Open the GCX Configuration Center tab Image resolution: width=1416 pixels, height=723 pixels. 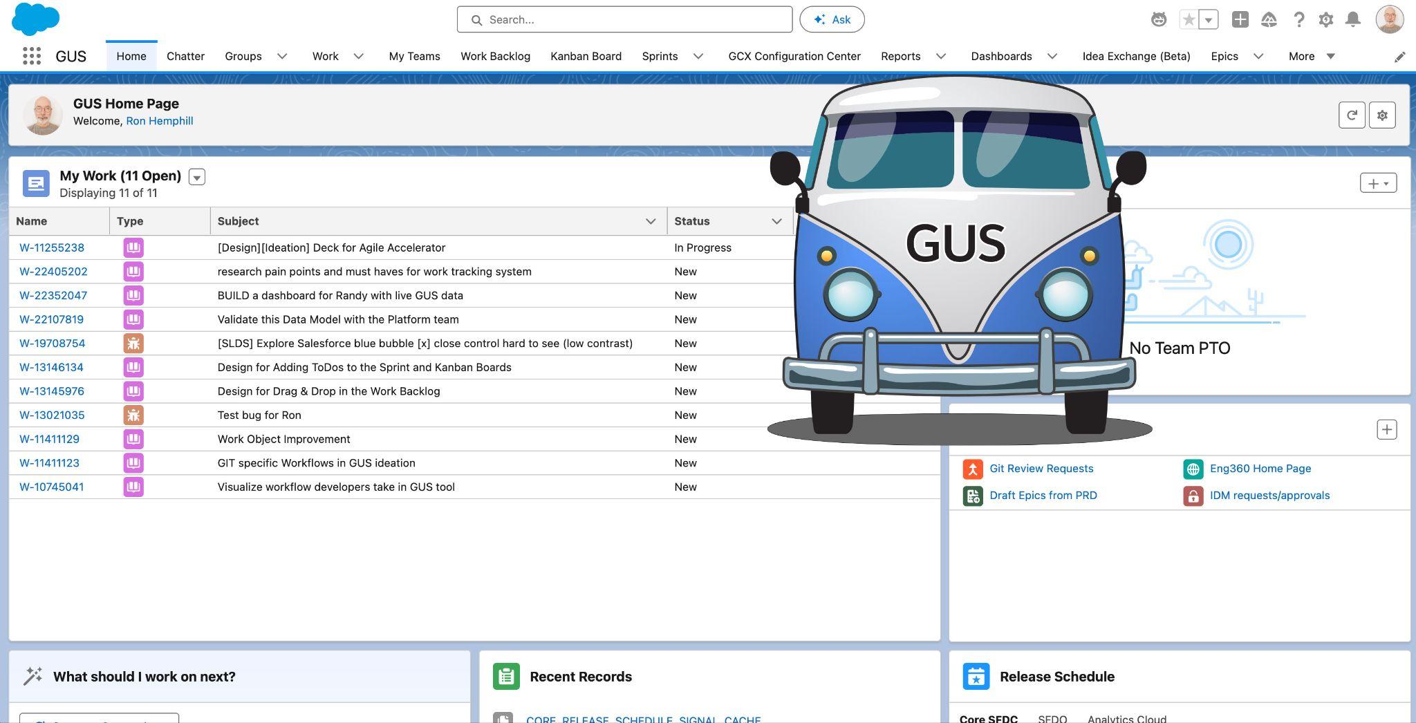[794, 57]
